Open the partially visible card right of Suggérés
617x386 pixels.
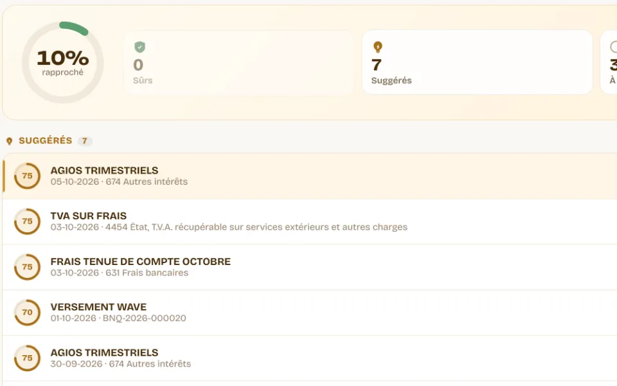(609, 62)
